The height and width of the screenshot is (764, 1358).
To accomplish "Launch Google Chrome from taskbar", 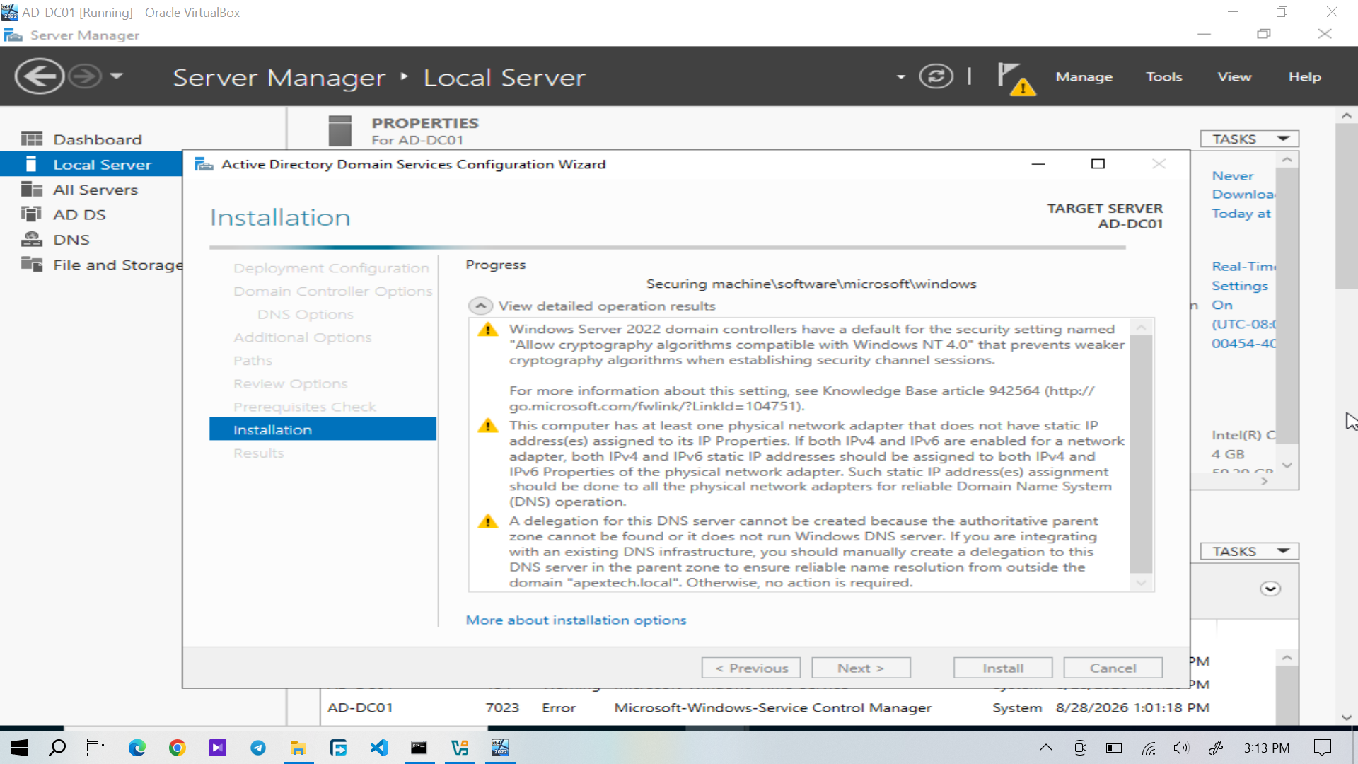I will 177,748.
